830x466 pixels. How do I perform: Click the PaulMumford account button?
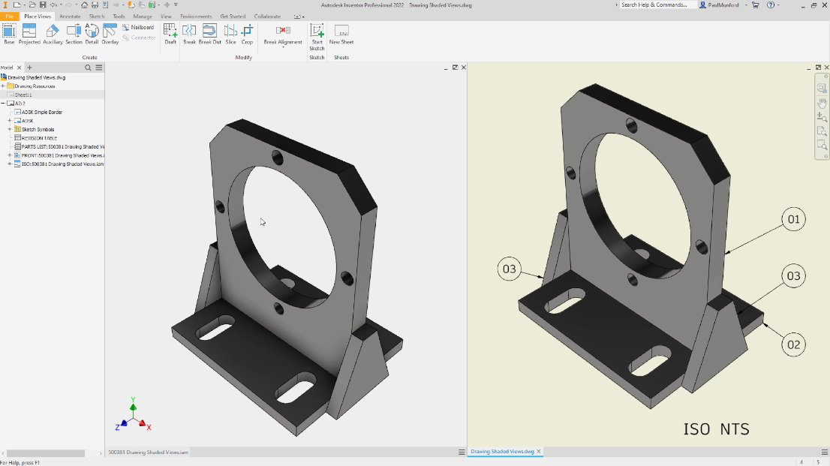(723, 5)
